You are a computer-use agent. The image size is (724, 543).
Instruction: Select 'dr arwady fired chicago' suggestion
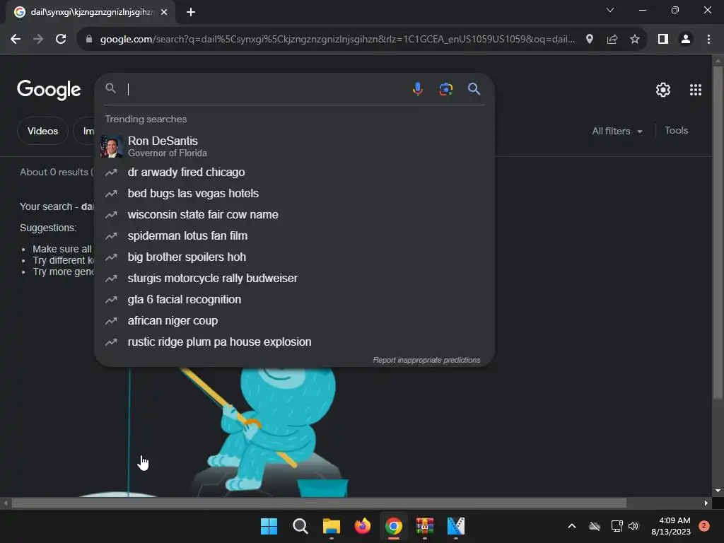[x=294, y=173]
